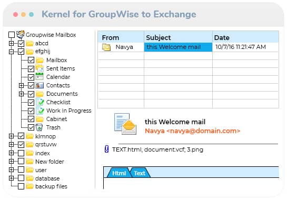Click the Groupwise Mailbox root icon

point(21,34)
